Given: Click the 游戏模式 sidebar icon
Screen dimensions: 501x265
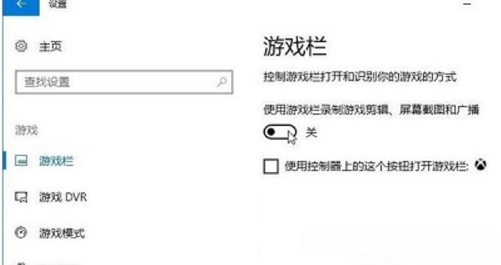Looking at the screenshot, I should pos(21,232).
